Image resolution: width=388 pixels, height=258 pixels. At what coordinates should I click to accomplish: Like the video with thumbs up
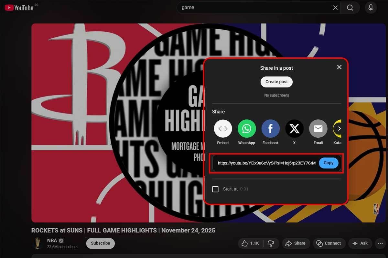click(251, 243)
